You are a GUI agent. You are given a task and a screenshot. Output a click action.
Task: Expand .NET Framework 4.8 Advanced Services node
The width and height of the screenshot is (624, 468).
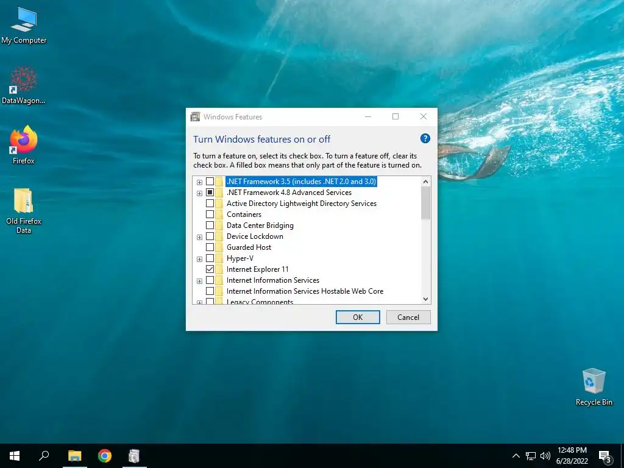[x=199, y=193]
